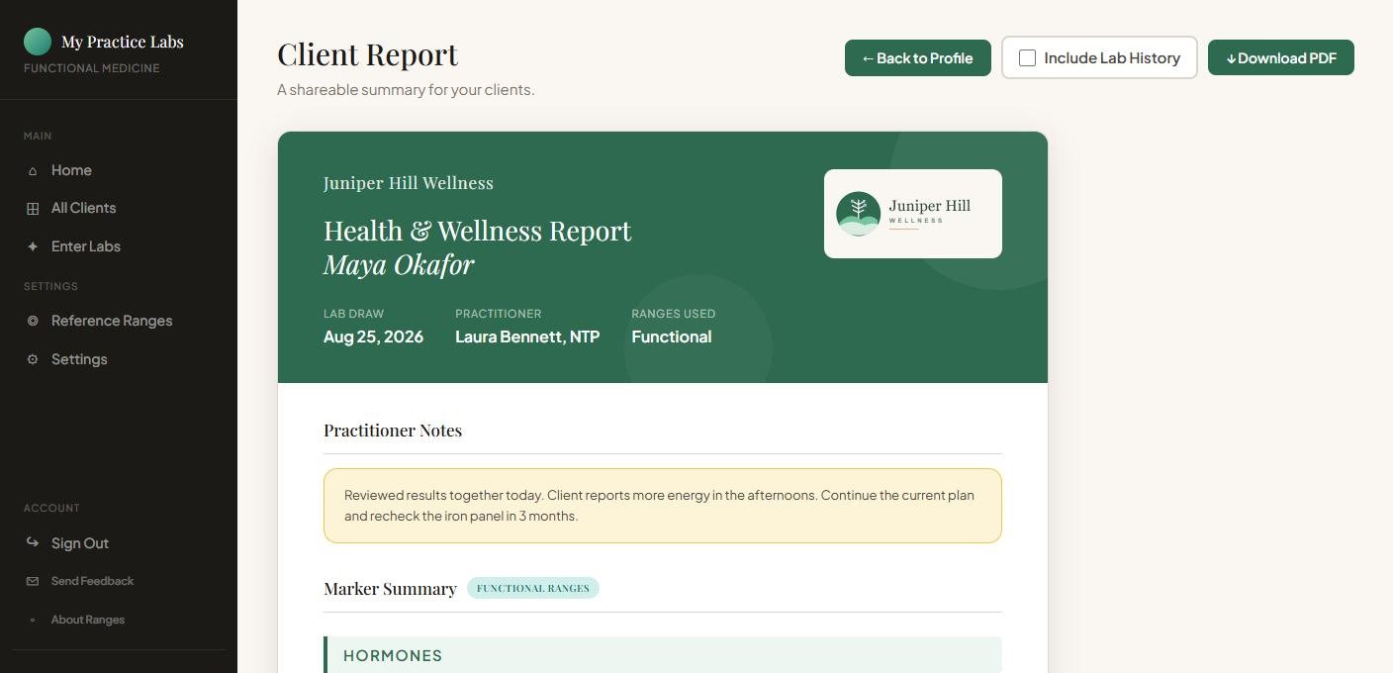Open the Settings page
Image resolution: width=1393 pixels, height=673 pixels.
click(x=119, y=359)
